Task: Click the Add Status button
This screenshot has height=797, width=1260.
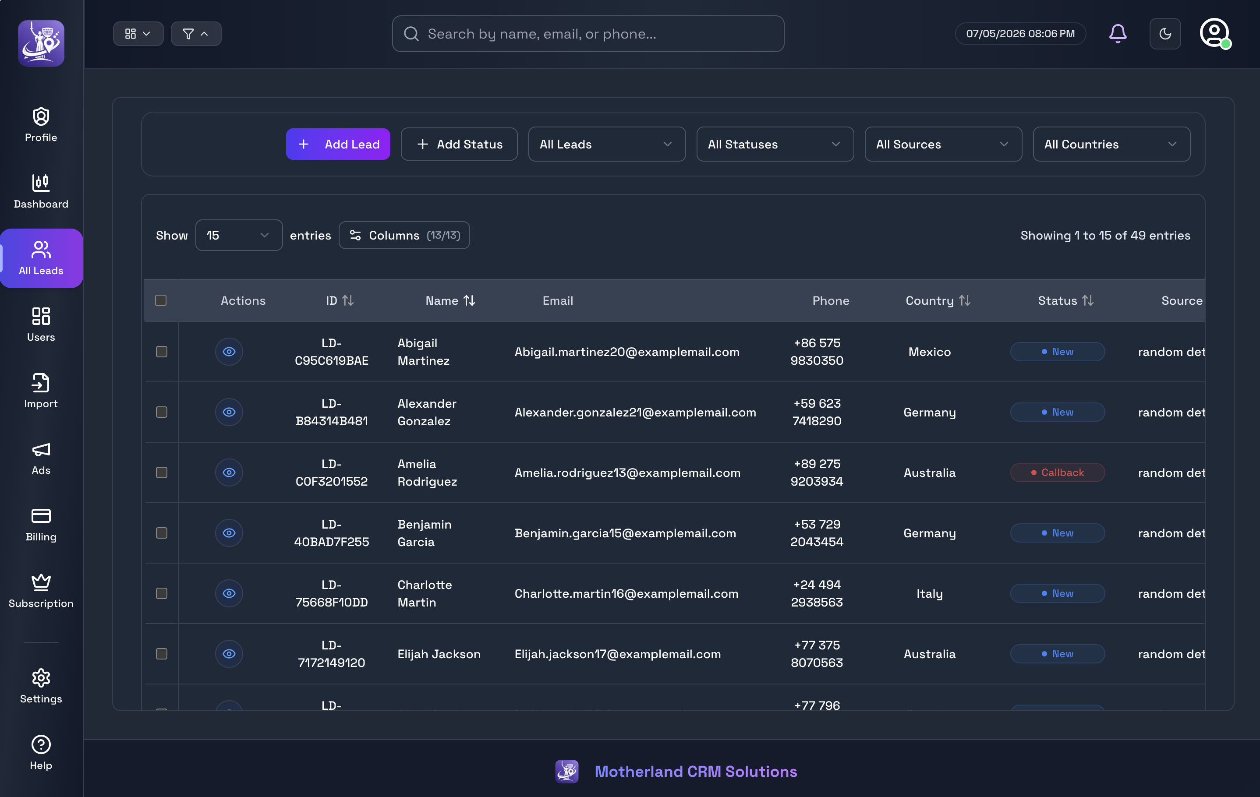Action: click(x=459, y=144)
